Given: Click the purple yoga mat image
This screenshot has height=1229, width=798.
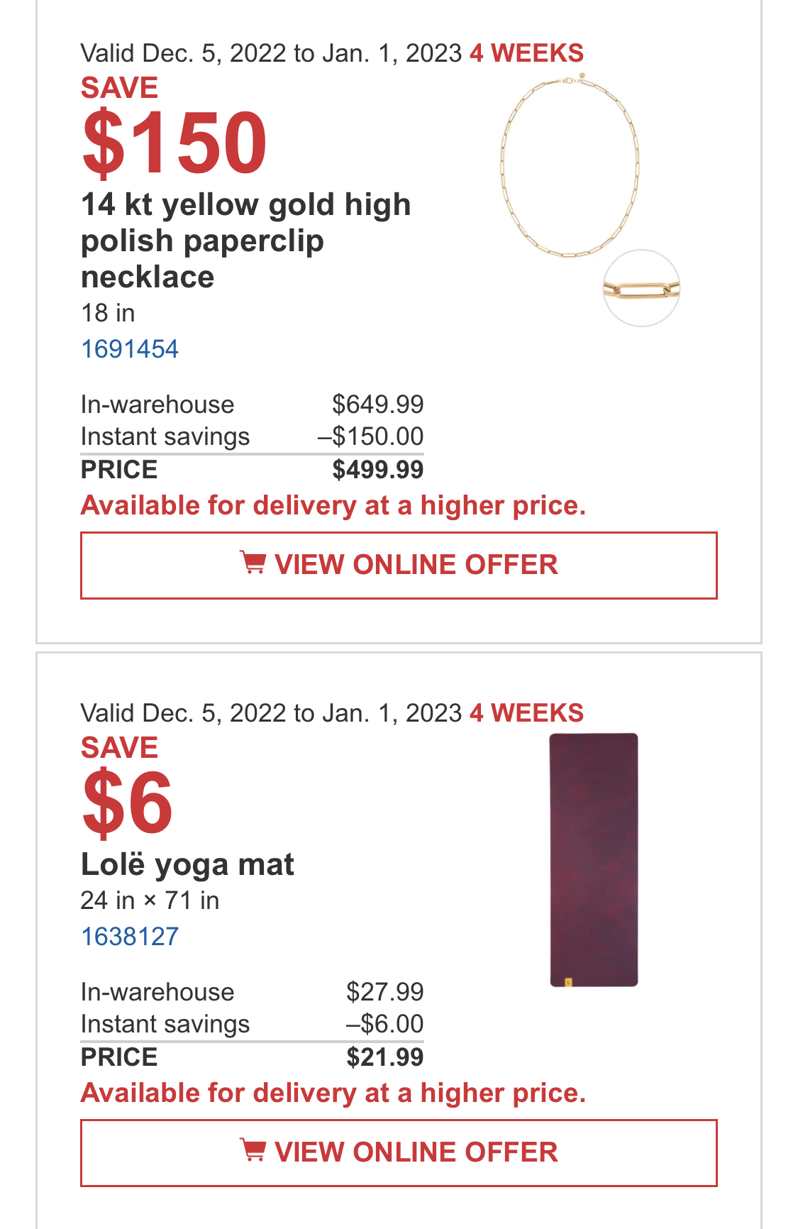Looking at the screenshot, I should (594, 860).
